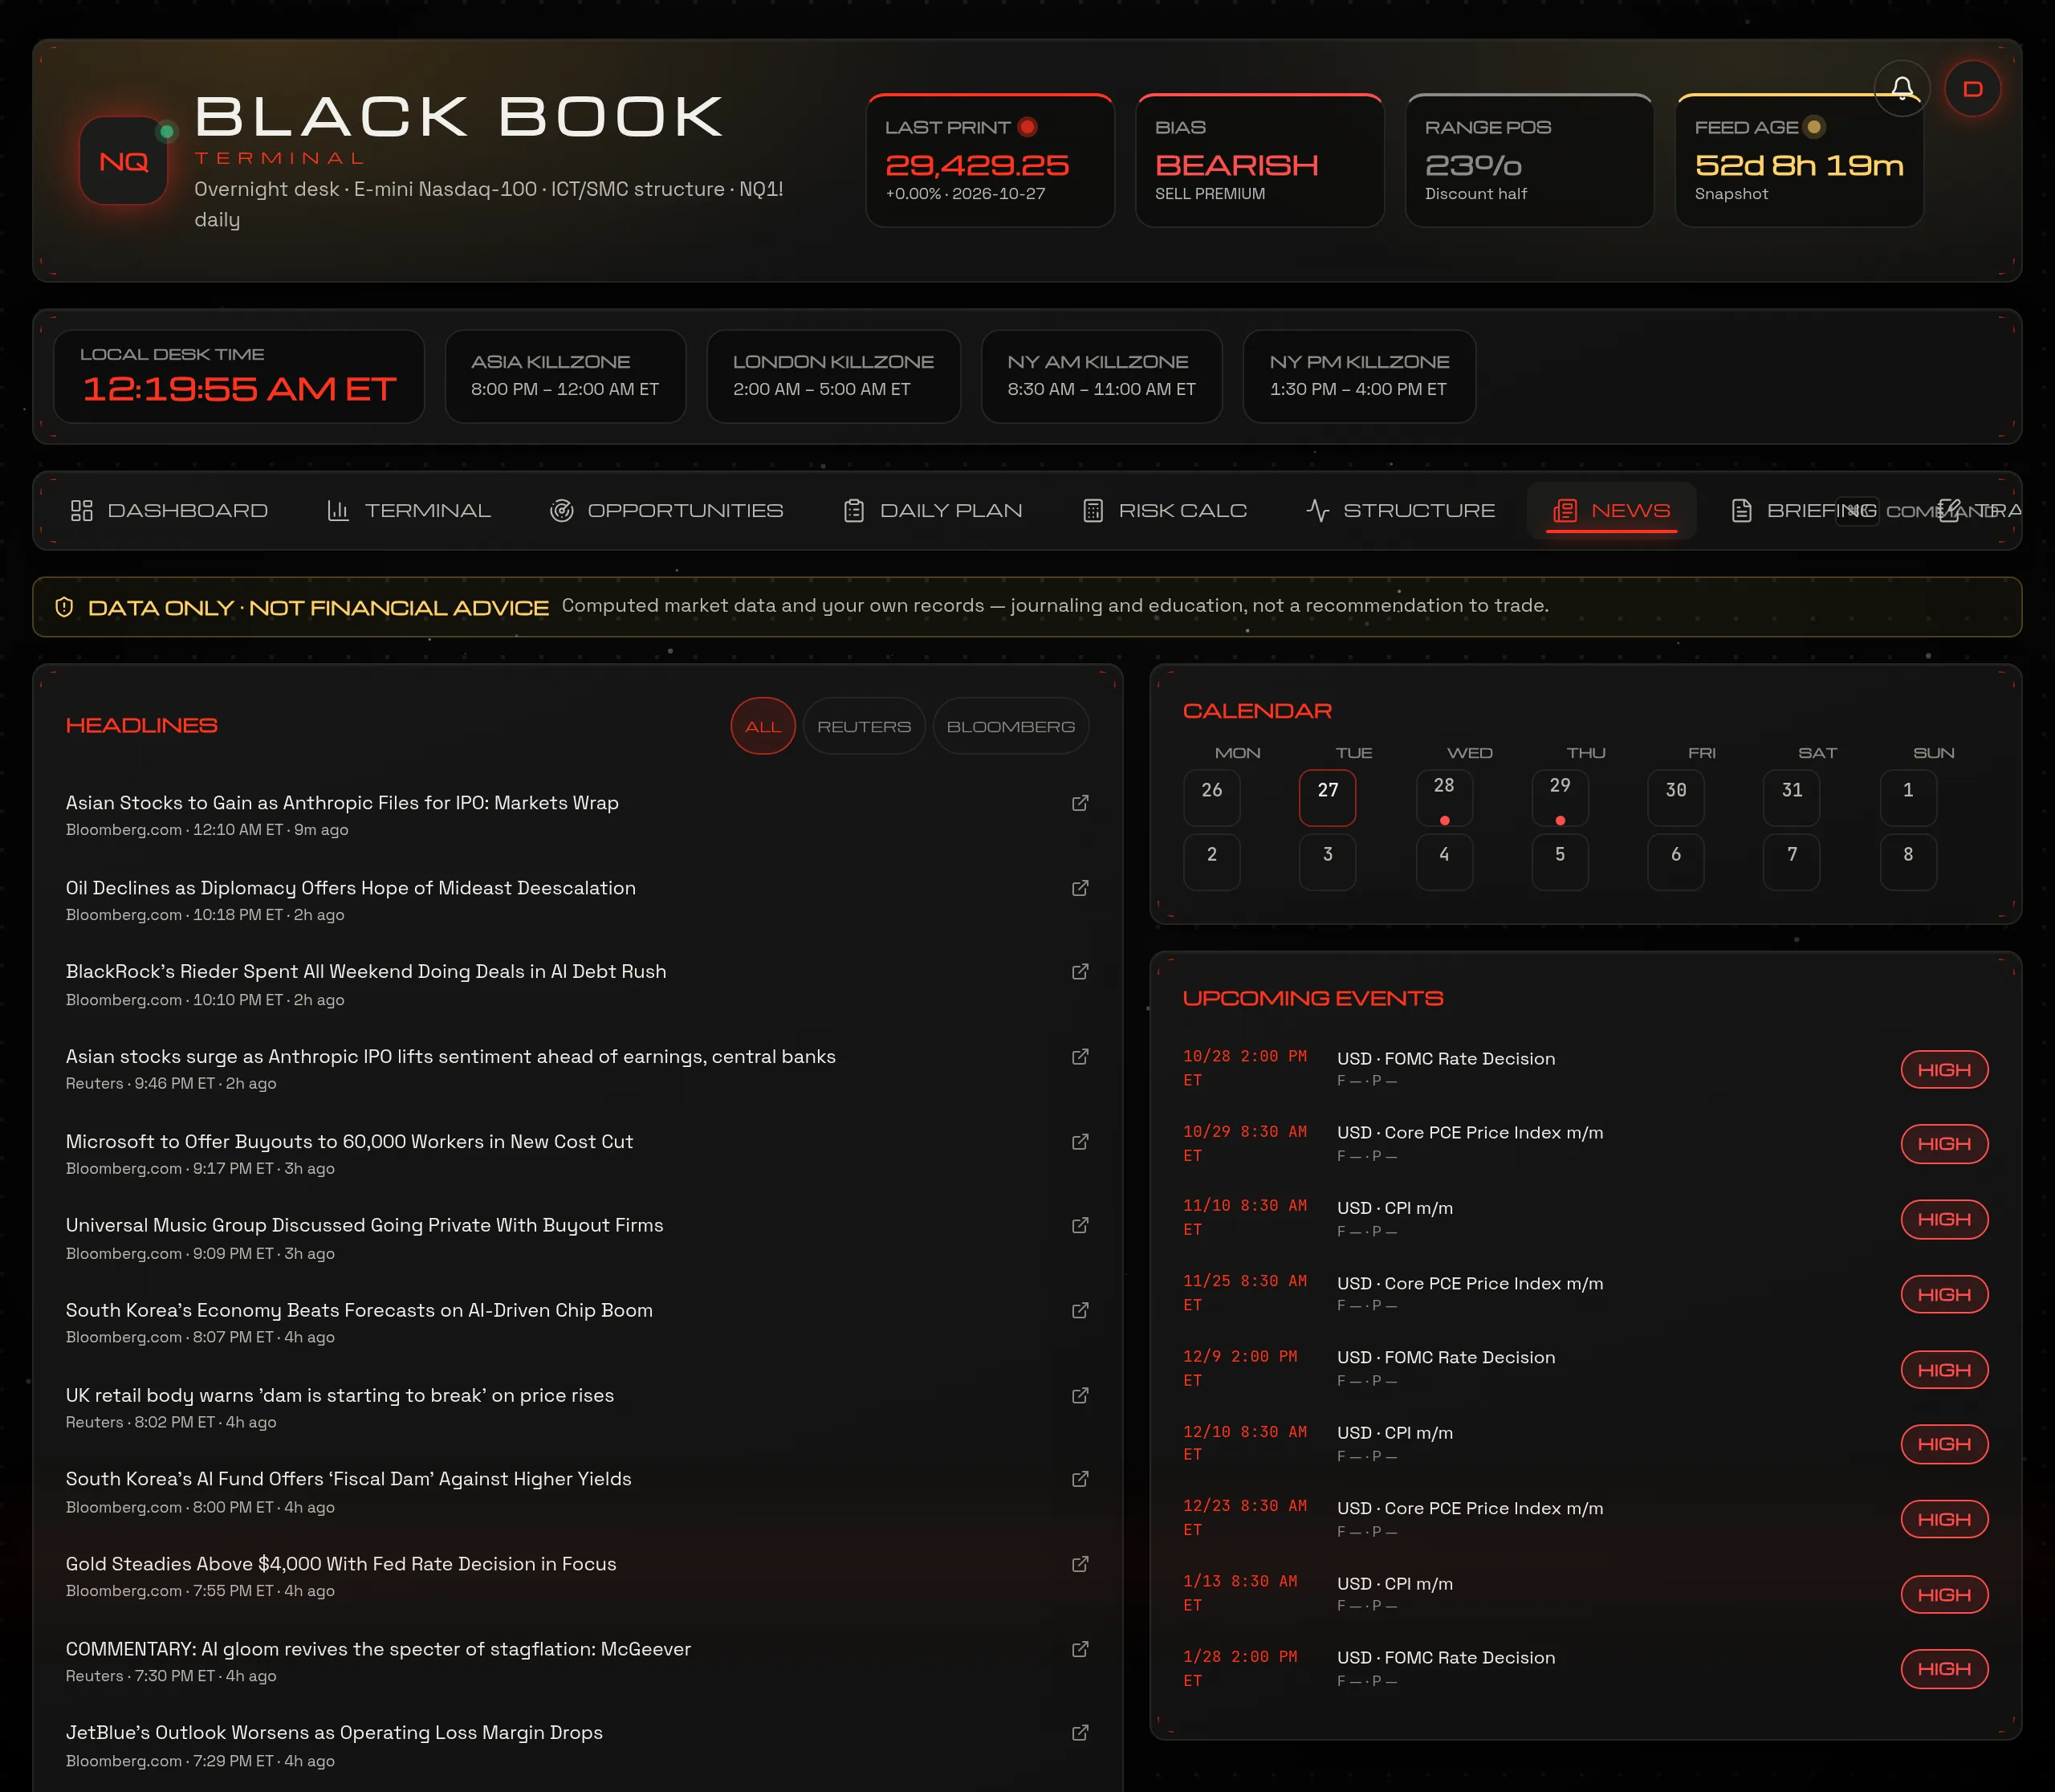Click HIGH badge for 10/28 FOMC Rate Decision
The width and height of the screenshot is (2055, 1792).
point(1944,1070)
